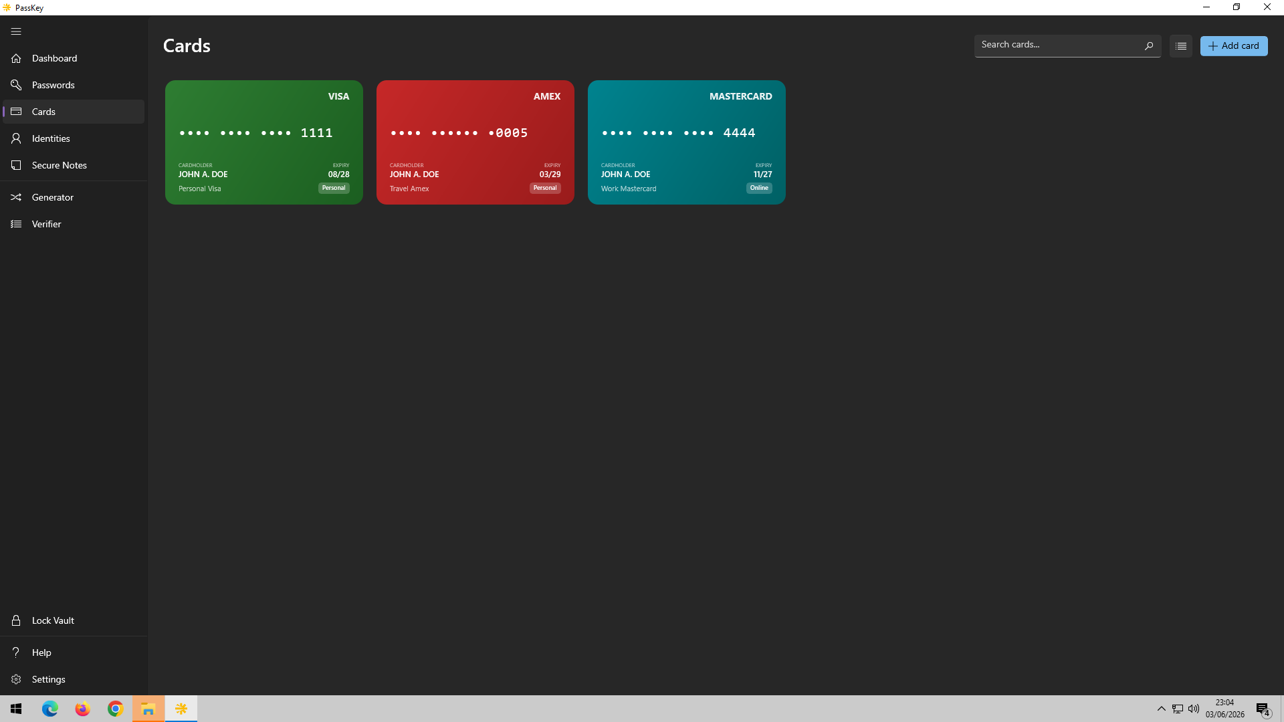
Task: Click the Lock Vault padlock icon
Action: click(x=16, y=620)
